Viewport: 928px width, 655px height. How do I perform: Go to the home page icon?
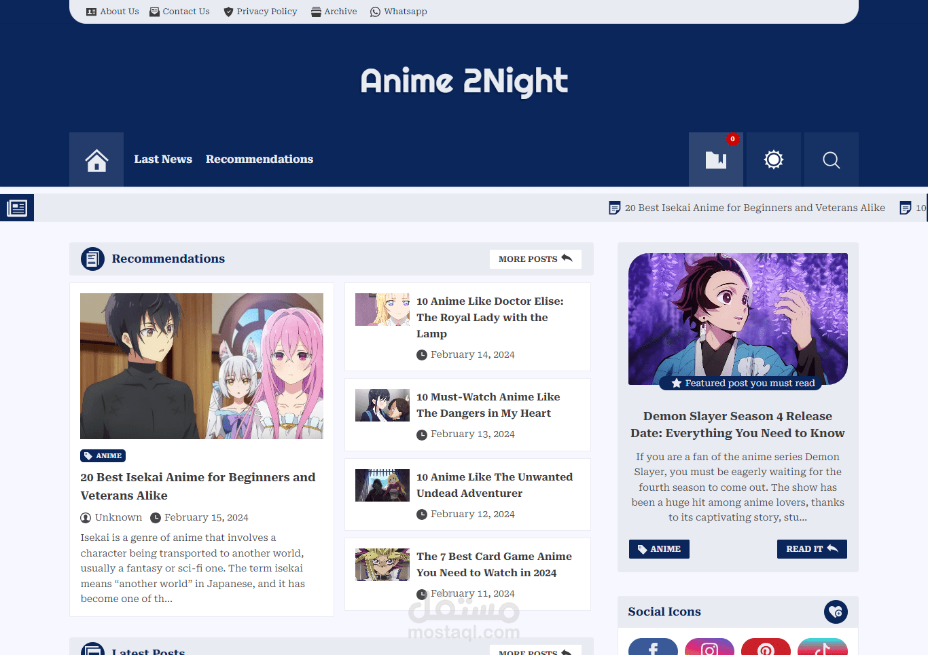(96, 160)
